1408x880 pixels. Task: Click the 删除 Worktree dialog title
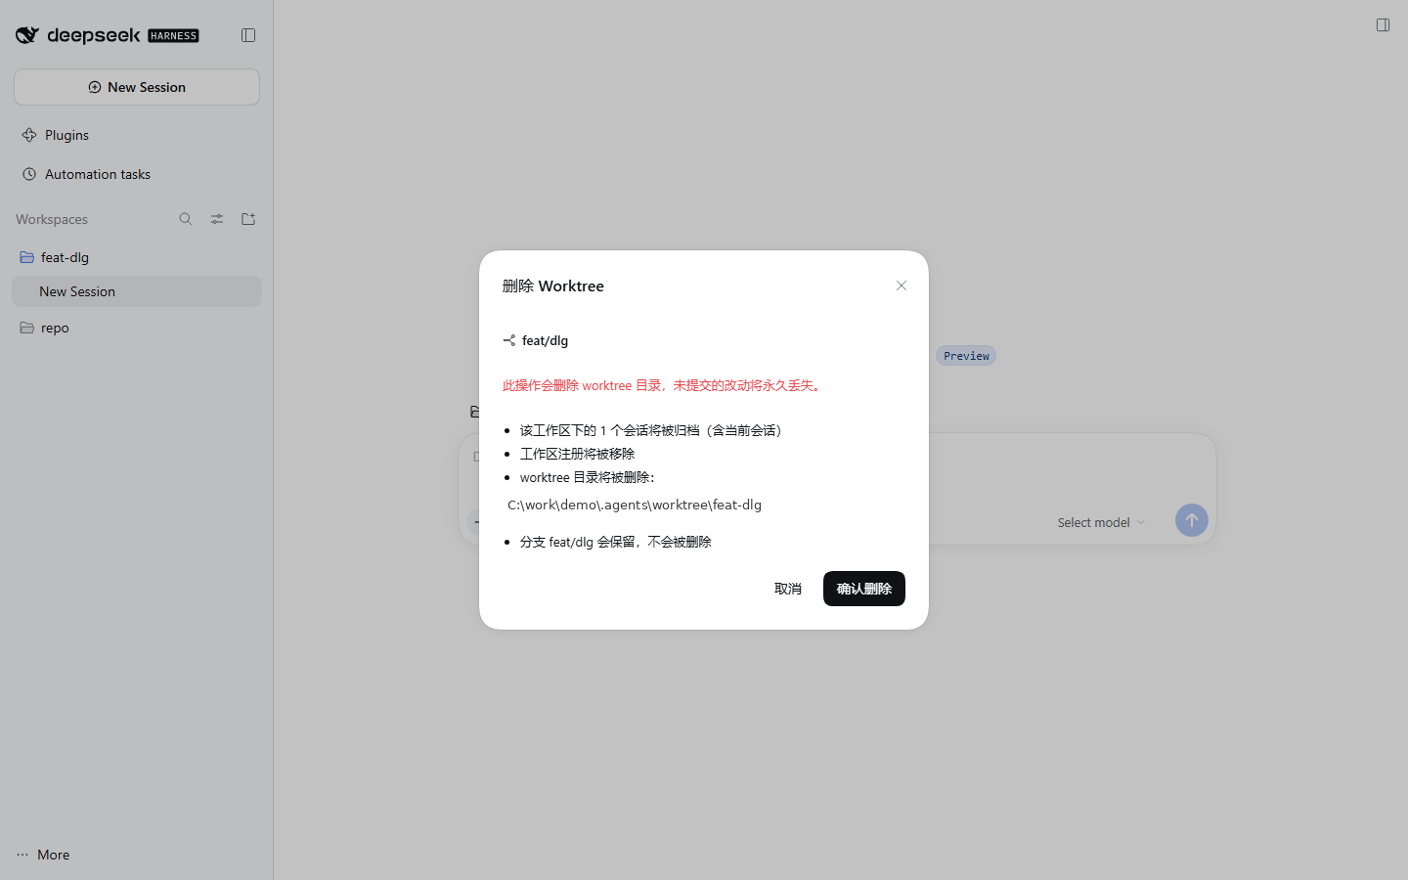coord(553,286)
